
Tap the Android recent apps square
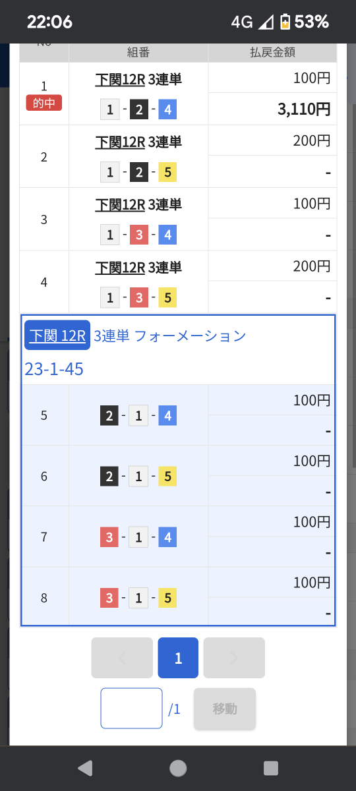pyautogui.click(x=271, y=768)
